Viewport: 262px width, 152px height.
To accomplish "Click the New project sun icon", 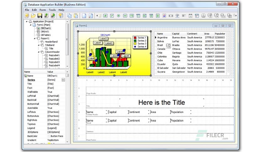I will pos(27,16).
